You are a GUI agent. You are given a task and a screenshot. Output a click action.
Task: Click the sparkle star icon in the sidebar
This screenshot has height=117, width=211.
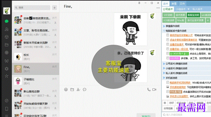tap(7, 76)
